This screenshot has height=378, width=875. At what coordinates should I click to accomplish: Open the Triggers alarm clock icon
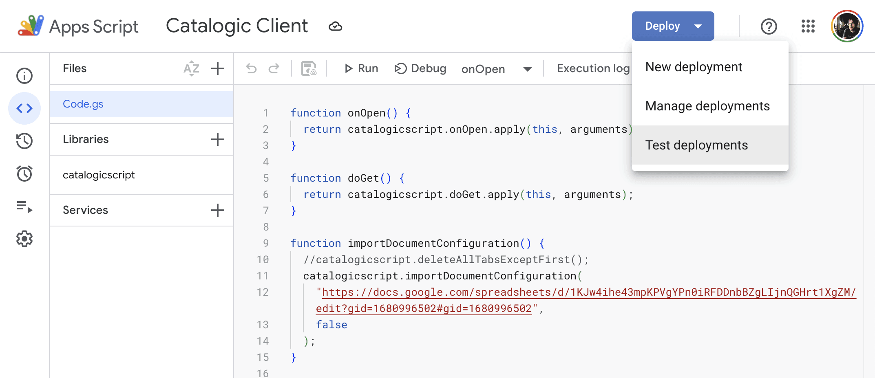tap(24, 174)
